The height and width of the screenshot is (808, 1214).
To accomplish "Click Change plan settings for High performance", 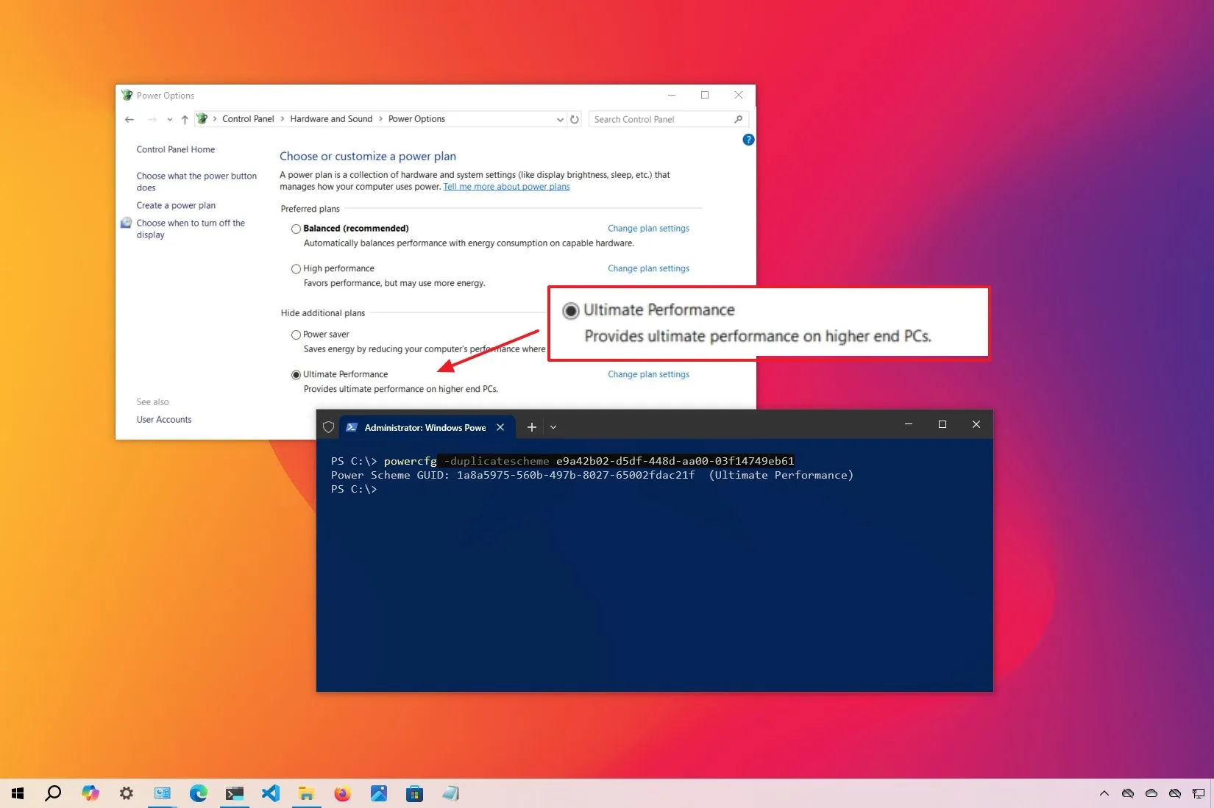I will [x=647, y=268].
